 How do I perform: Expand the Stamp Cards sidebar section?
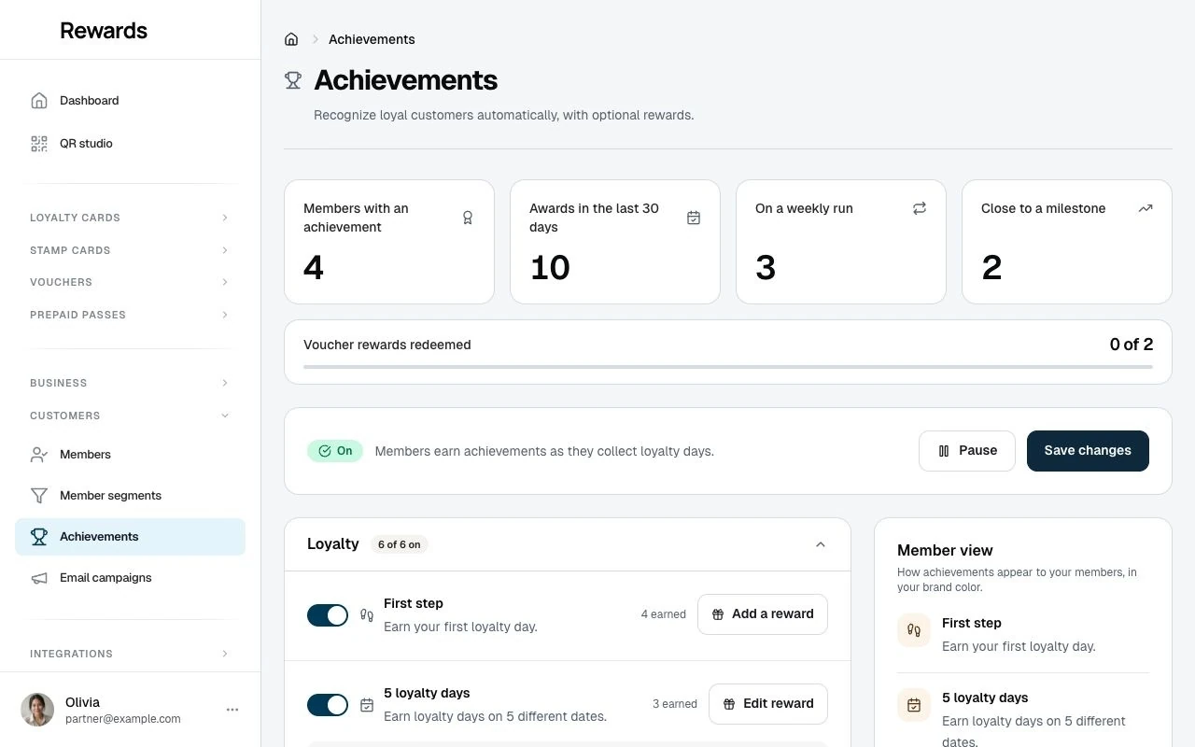(x=130, y=250)
